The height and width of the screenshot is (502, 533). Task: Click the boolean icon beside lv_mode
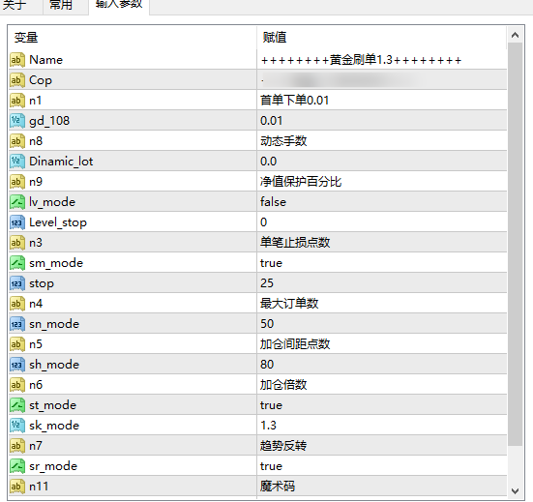click(x=17, y=202)
